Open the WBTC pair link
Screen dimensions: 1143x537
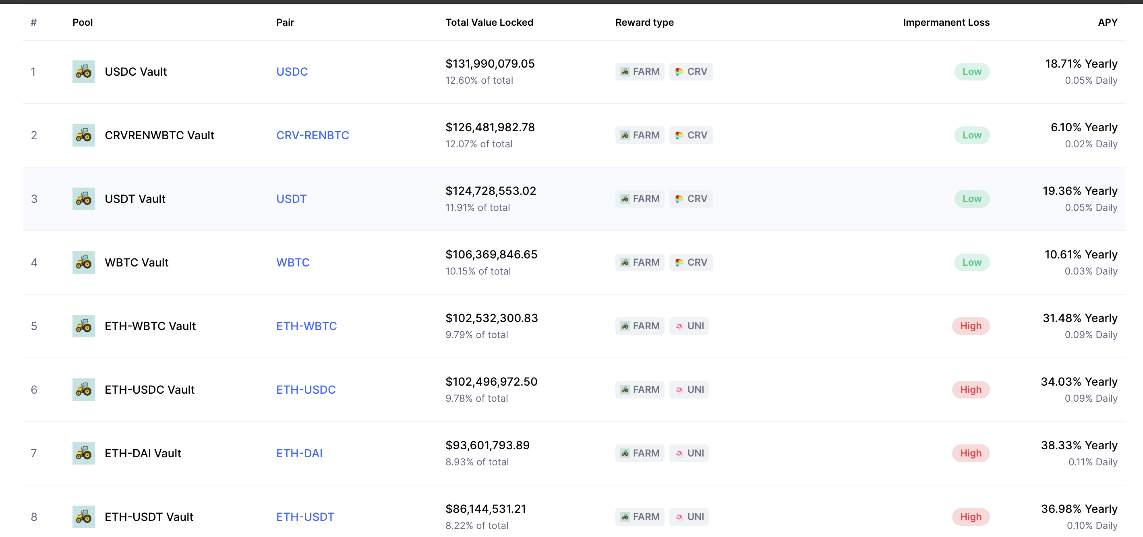[293, 262]
